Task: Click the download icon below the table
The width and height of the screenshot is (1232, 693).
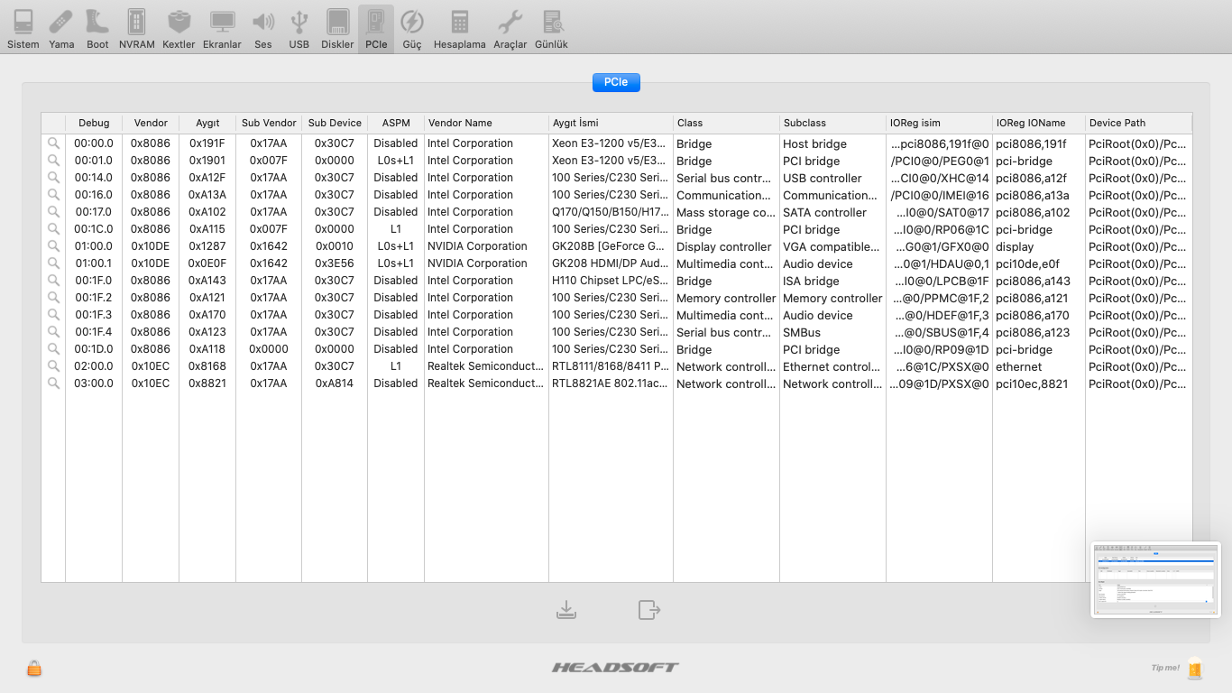Action: [x=566, y=610]
